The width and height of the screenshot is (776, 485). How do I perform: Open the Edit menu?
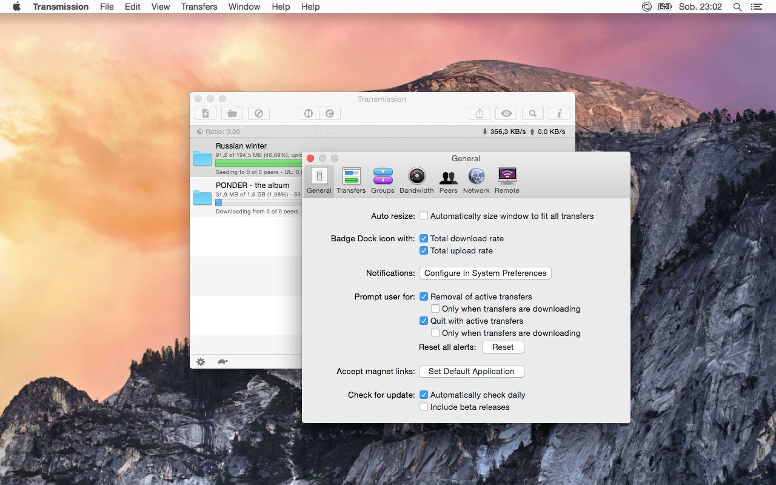(132, 7)
